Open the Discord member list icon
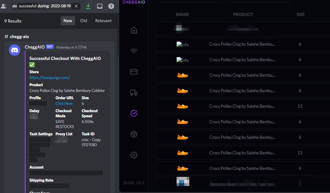Viewport: 330px width, 193px height. [x=3, y=6]
